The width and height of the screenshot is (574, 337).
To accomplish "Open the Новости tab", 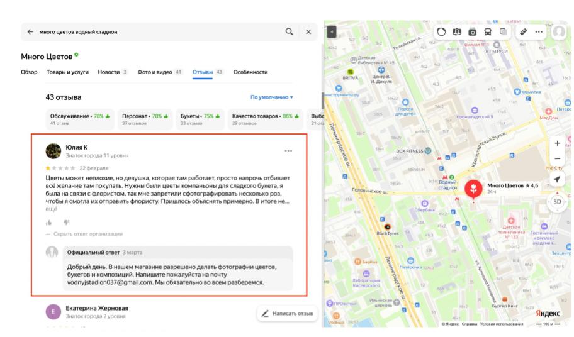I will (112, 72).
